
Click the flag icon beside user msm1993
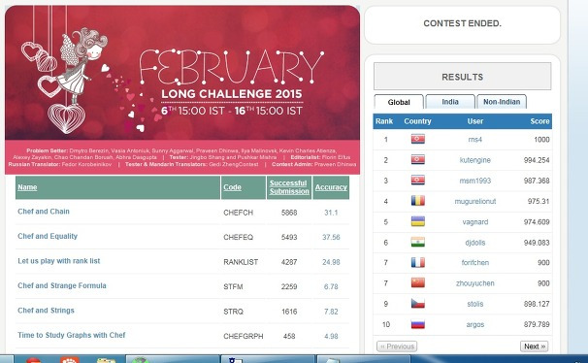click(x=418, y=181)
